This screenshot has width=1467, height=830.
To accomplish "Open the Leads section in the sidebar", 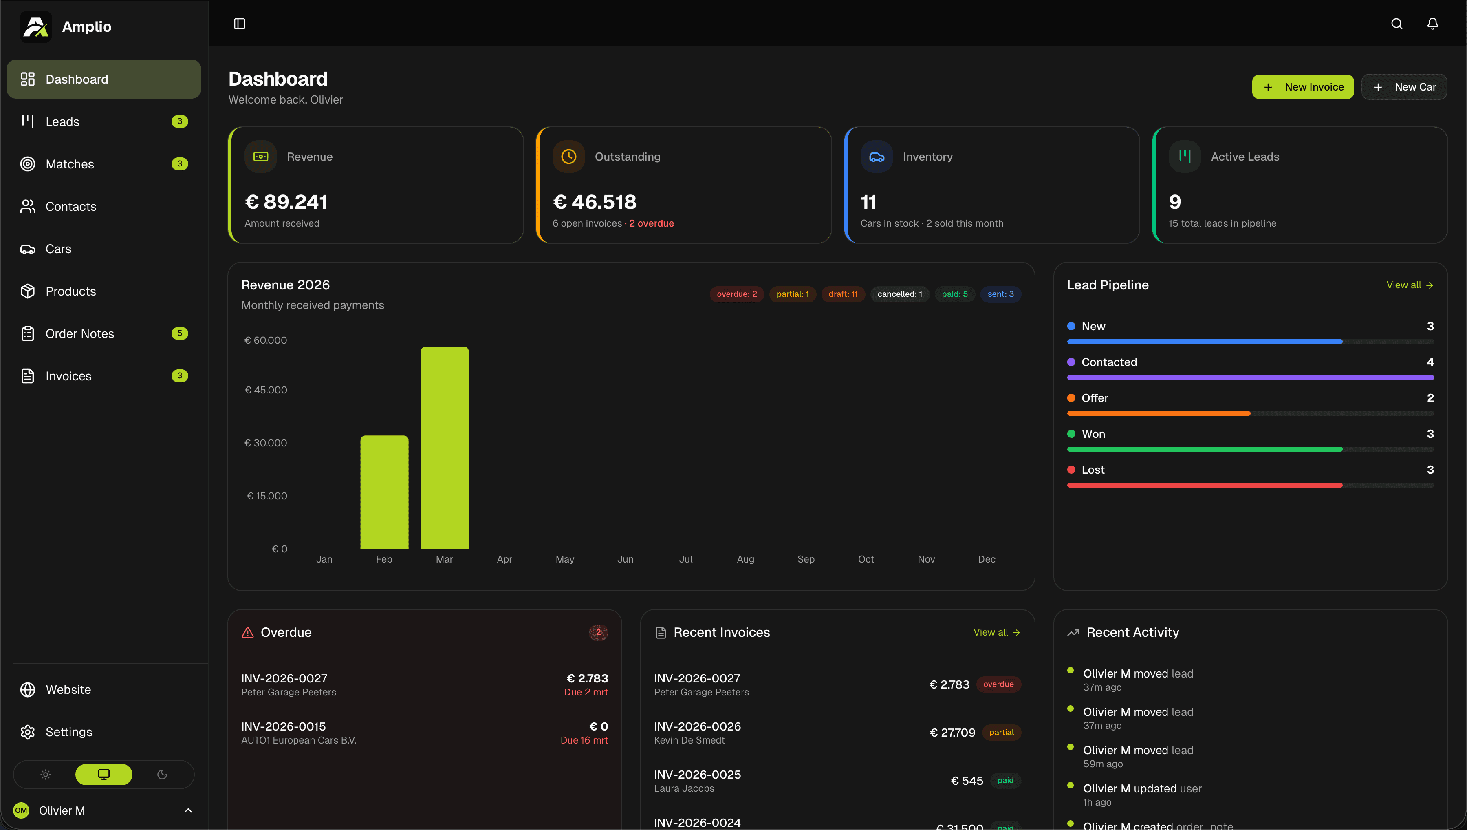I will [x=63, y=121].
